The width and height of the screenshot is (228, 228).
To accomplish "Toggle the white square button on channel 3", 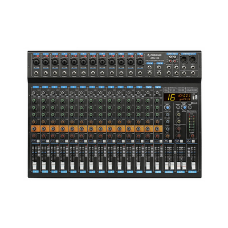I will pos(57,141).
